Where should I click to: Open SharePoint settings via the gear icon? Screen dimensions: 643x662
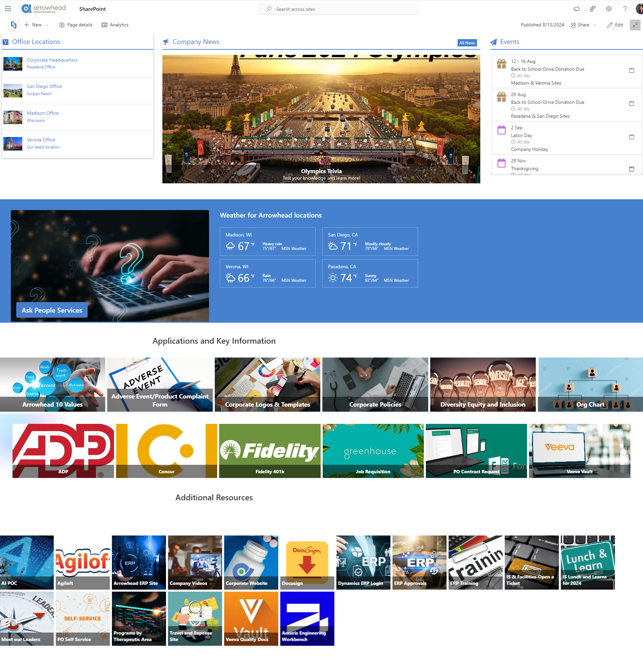[608, 9]
